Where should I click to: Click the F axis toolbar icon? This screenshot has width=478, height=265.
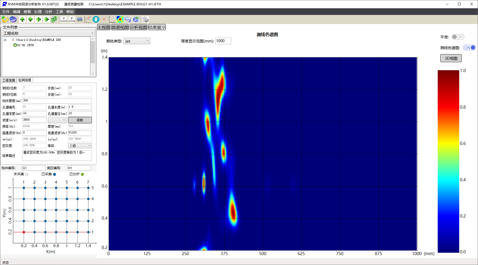(72, 19)
